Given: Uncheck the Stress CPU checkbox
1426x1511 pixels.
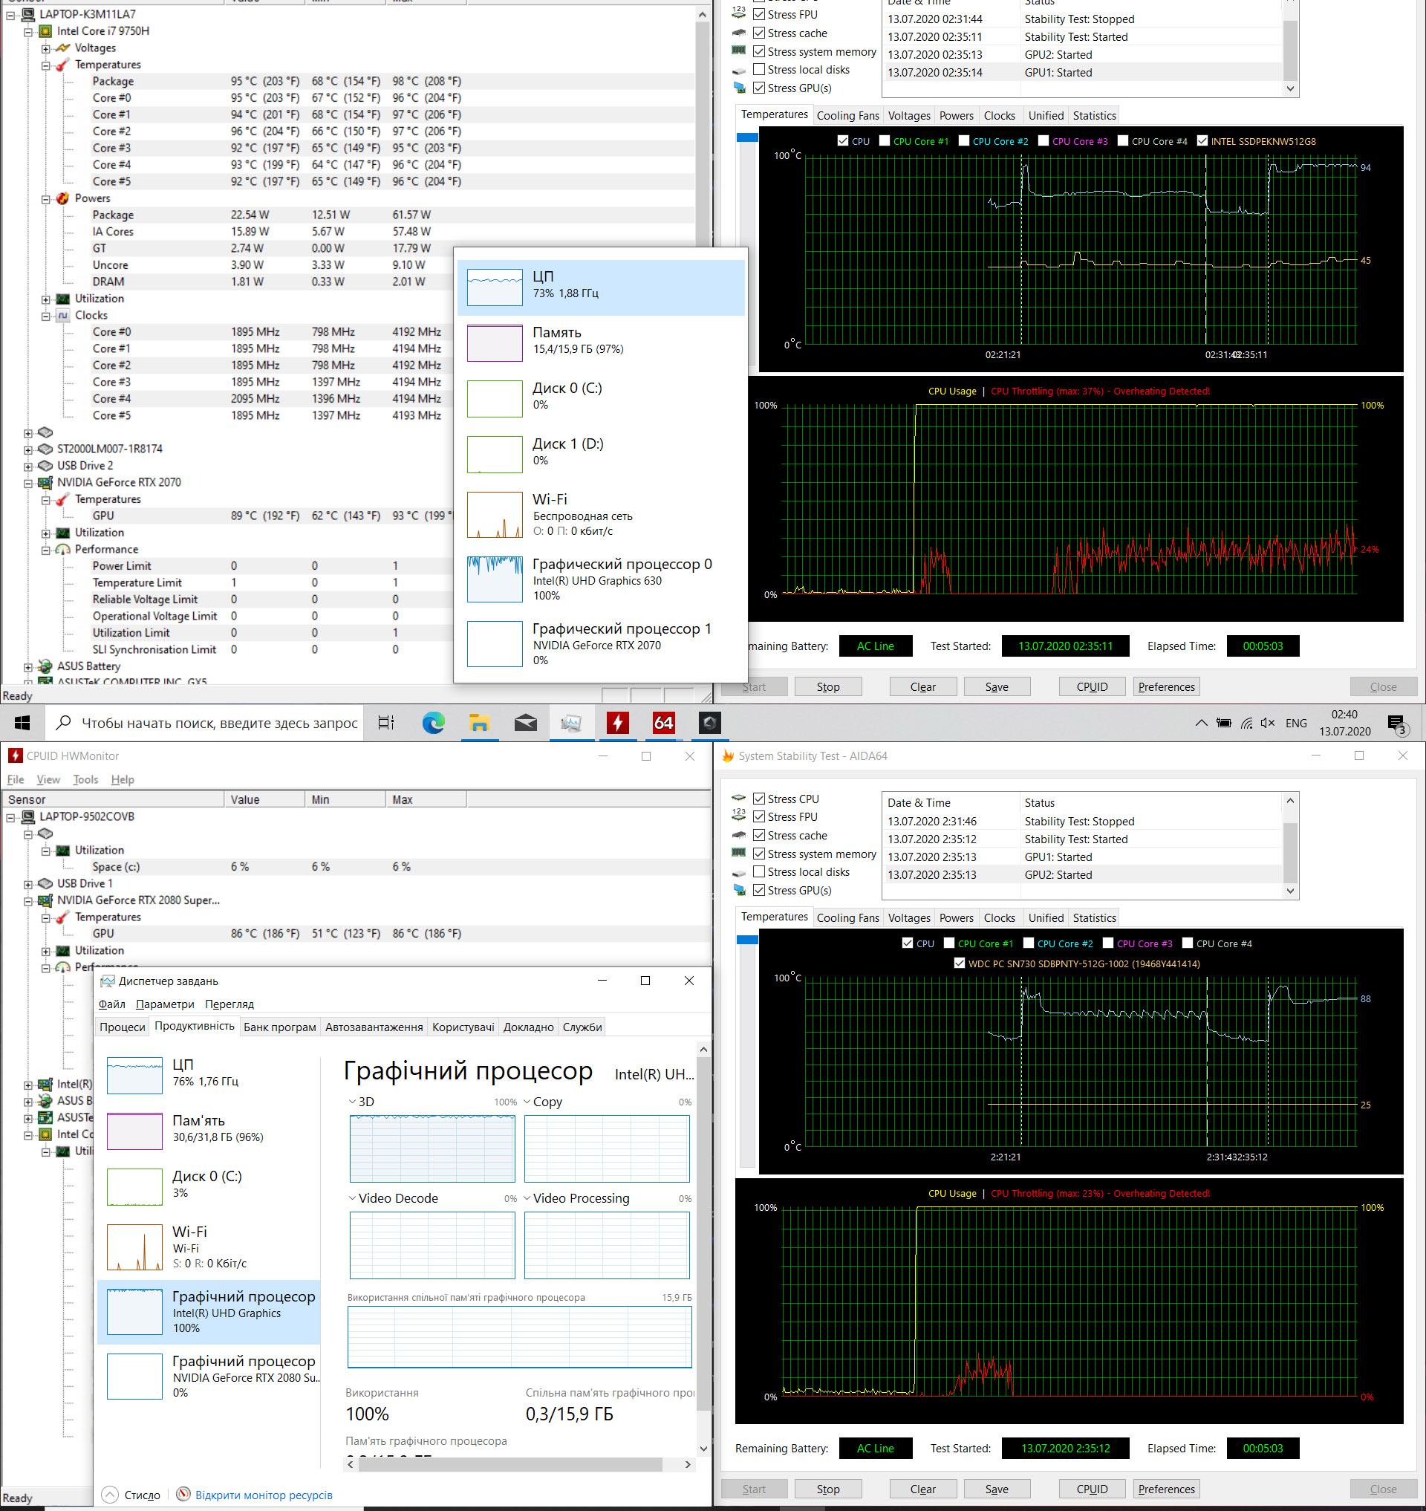Looking at the screenshot, I should (x=758, y=799).
